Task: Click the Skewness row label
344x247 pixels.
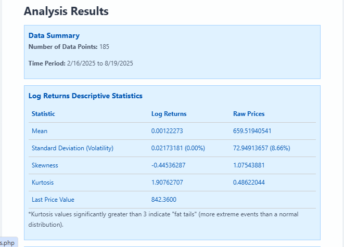Action: tap(45, 165)
